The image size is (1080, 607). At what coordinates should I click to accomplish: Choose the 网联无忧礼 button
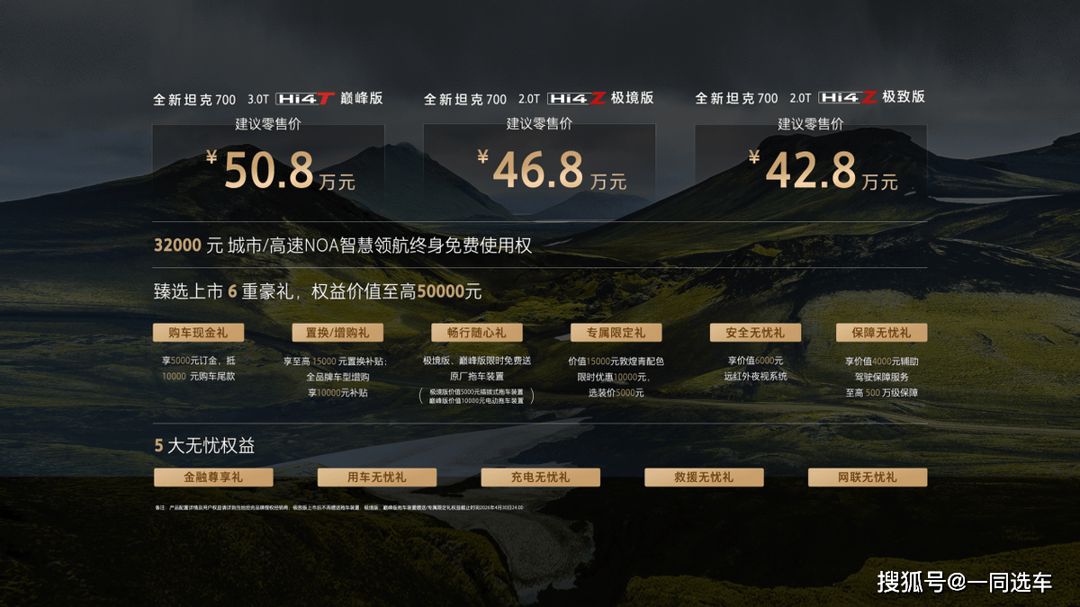coord(867,478)
